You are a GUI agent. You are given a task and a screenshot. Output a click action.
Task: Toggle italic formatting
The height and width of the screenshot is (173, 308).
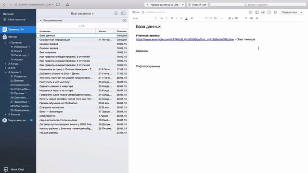[177, 18]
